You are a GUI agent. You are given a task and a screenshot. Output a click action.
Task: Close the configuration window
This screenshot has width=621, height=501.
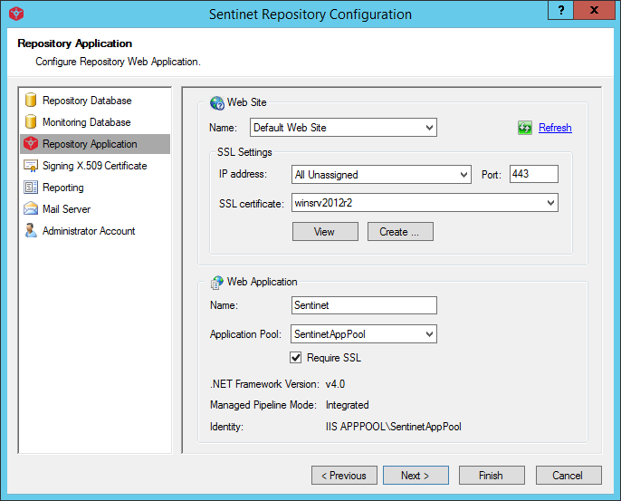point(594,10)
